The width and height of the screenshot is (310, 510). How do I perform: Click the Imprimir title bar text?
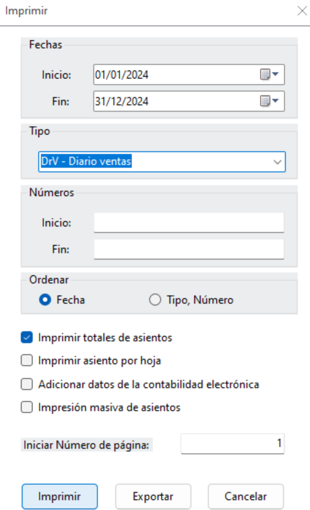point(26,11)
